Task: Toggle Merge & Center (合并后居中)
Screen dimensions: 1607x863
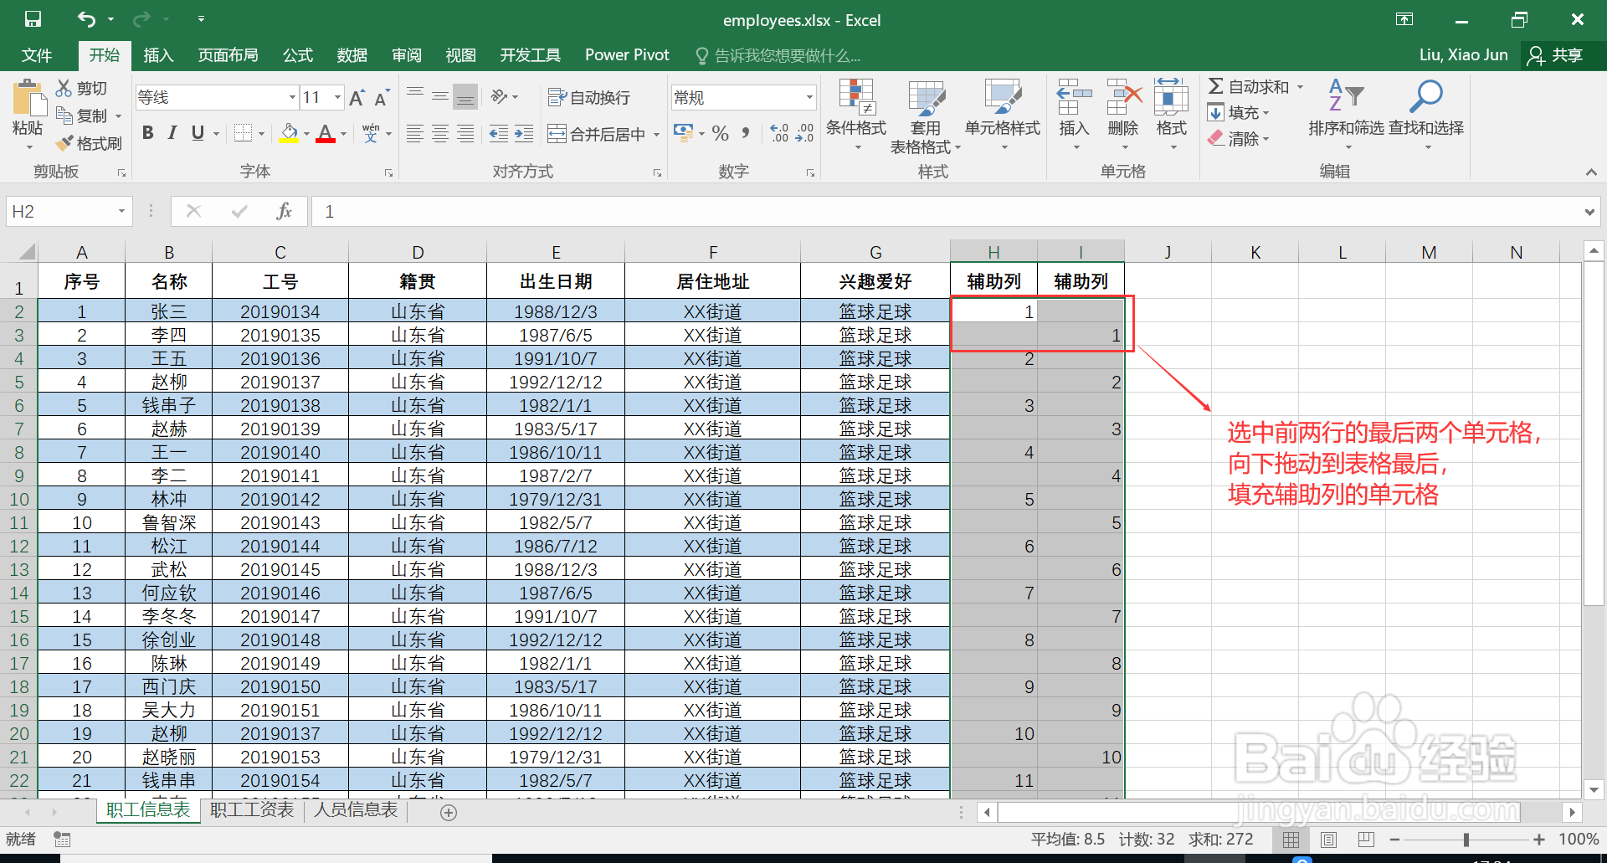Action: pyautogui.click(x=596, y=133)
